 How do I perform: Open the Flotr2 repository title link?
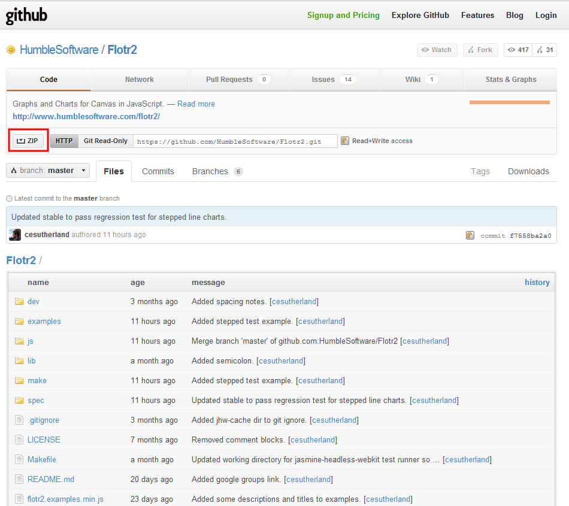click(122, 50)
